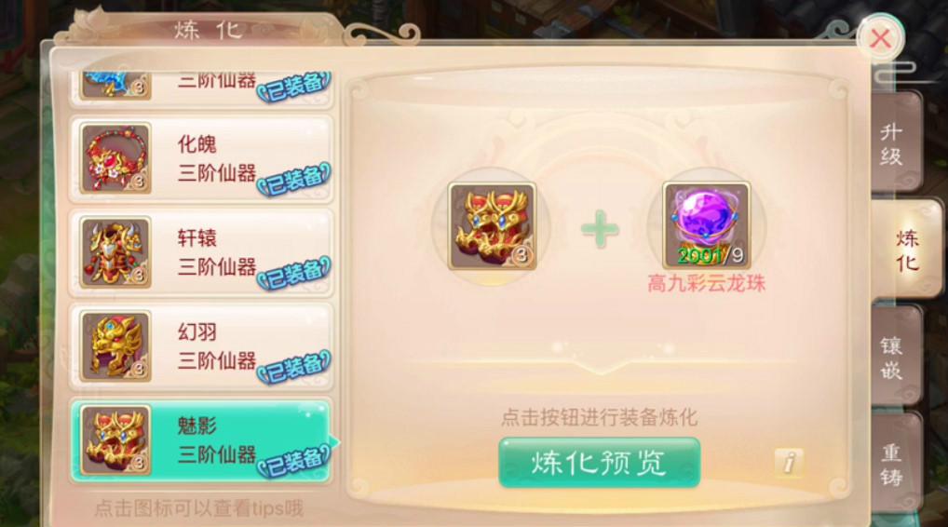This screenshot has width=948, height=527.
Task: Click the green plus sign between slots
Action: point(600,229)
